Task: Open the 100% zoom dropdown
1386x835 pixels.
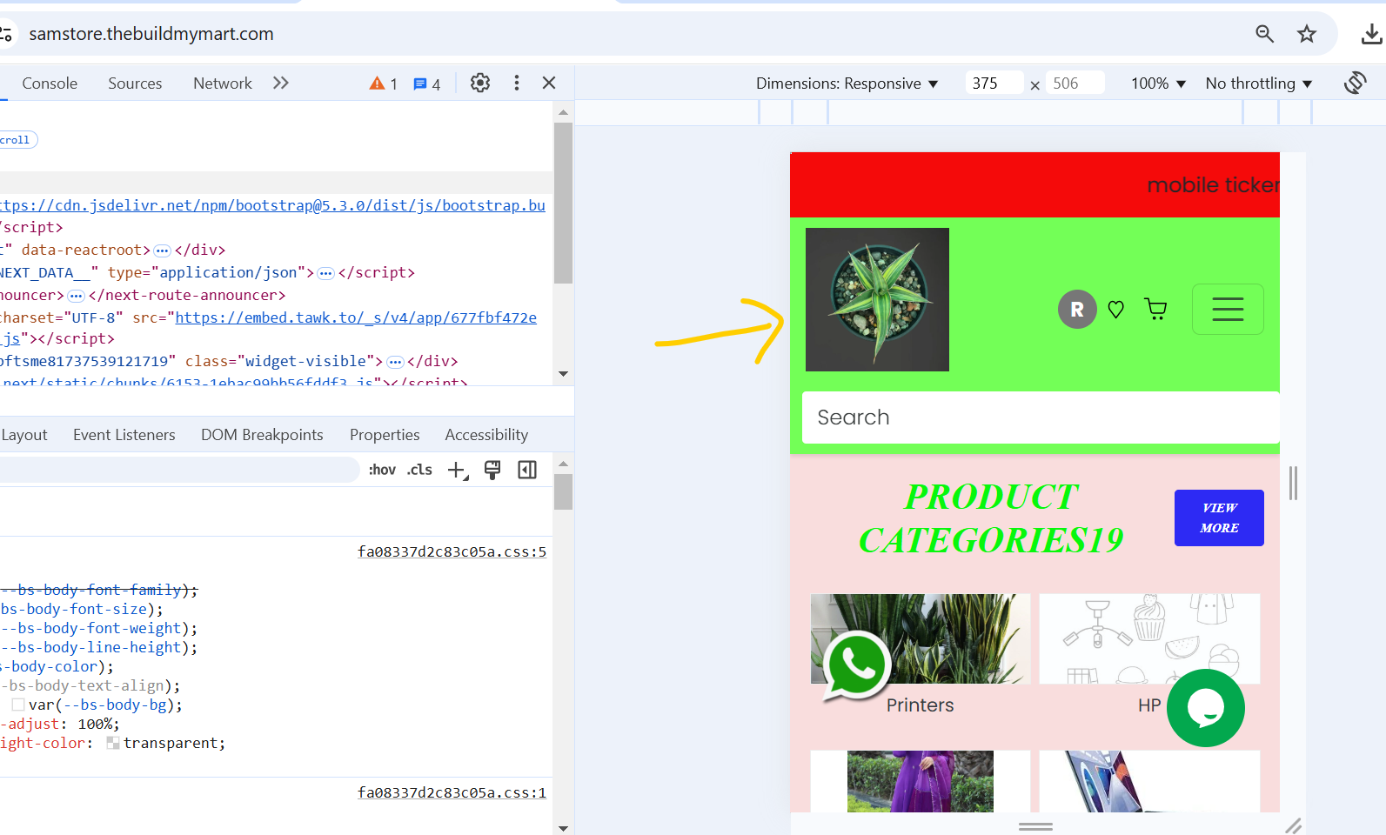Action: coord(1158,83)
